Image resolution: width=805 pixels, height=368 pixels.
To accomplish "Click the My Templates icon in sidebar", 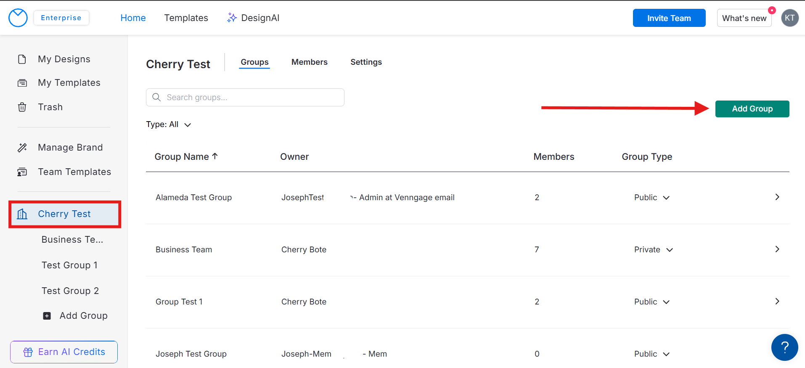I will [x=22, y=83].
